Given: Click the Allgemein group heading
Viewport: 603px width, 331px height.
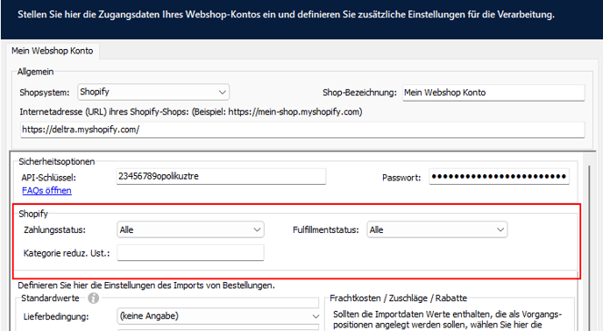Looking at the screenshot, I should (x=35, y=72).
